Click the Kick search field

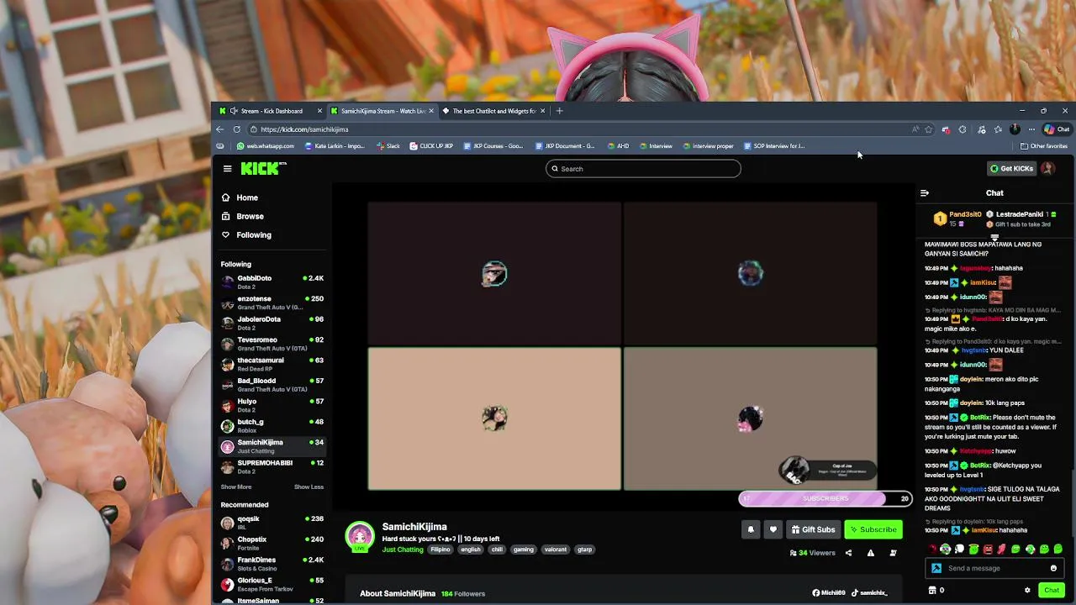click(643, 169)
